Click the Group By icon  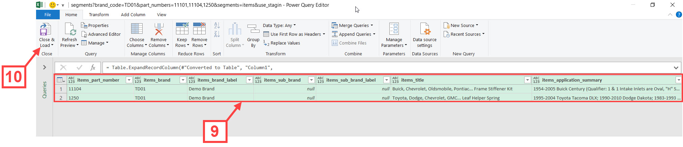point(253,29)
